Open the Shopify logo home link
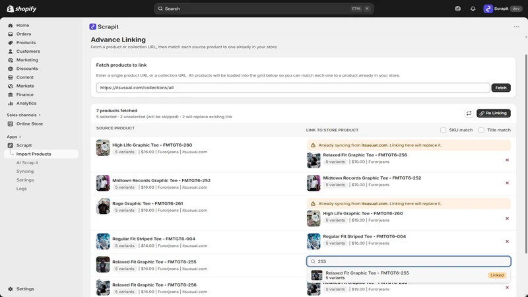This screenshot has width=528, height=297. point(22,9)
